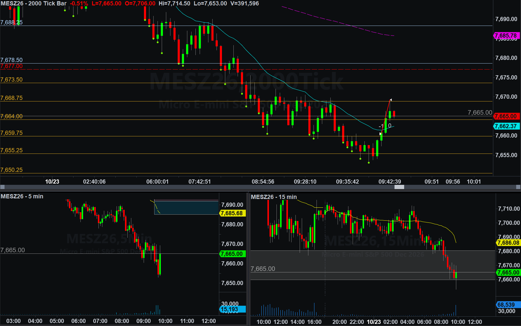Click the L=7,665.00 header value
This screenshot has width=521, height=326.
point(107,4)
